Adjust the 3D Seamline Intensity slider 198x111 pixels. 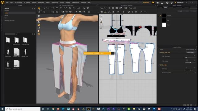190,70
